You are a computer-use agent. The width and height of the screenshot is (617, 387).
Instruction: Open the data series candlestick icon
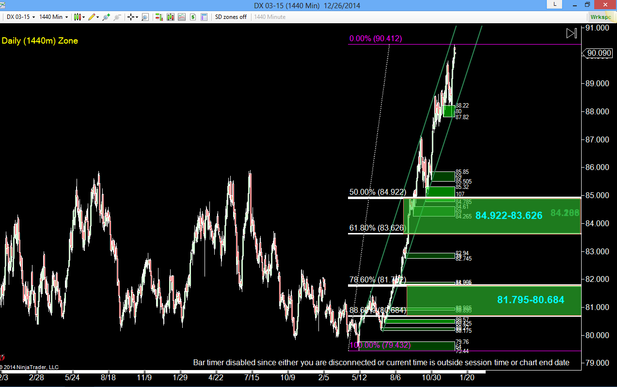click(x=170, y=17)
